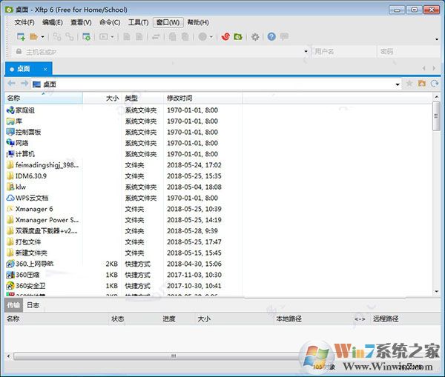Switch to the 日志 tab
This screenshot has width=445, height=377.
click(x=33, y=304)
